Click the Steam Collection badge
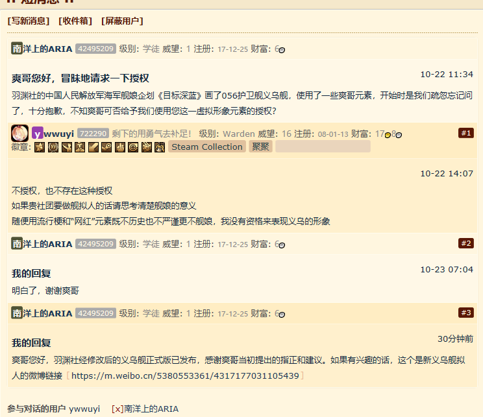The image size is (483, 417). click(x=207, y=147)
